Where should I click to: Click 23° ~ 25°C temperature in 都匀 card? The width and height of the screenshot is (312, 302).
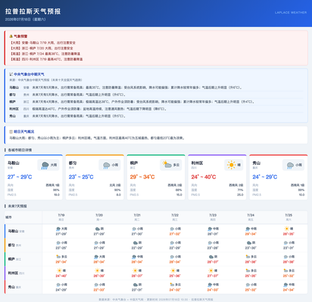pyautogui.click(x=81, y=177)
